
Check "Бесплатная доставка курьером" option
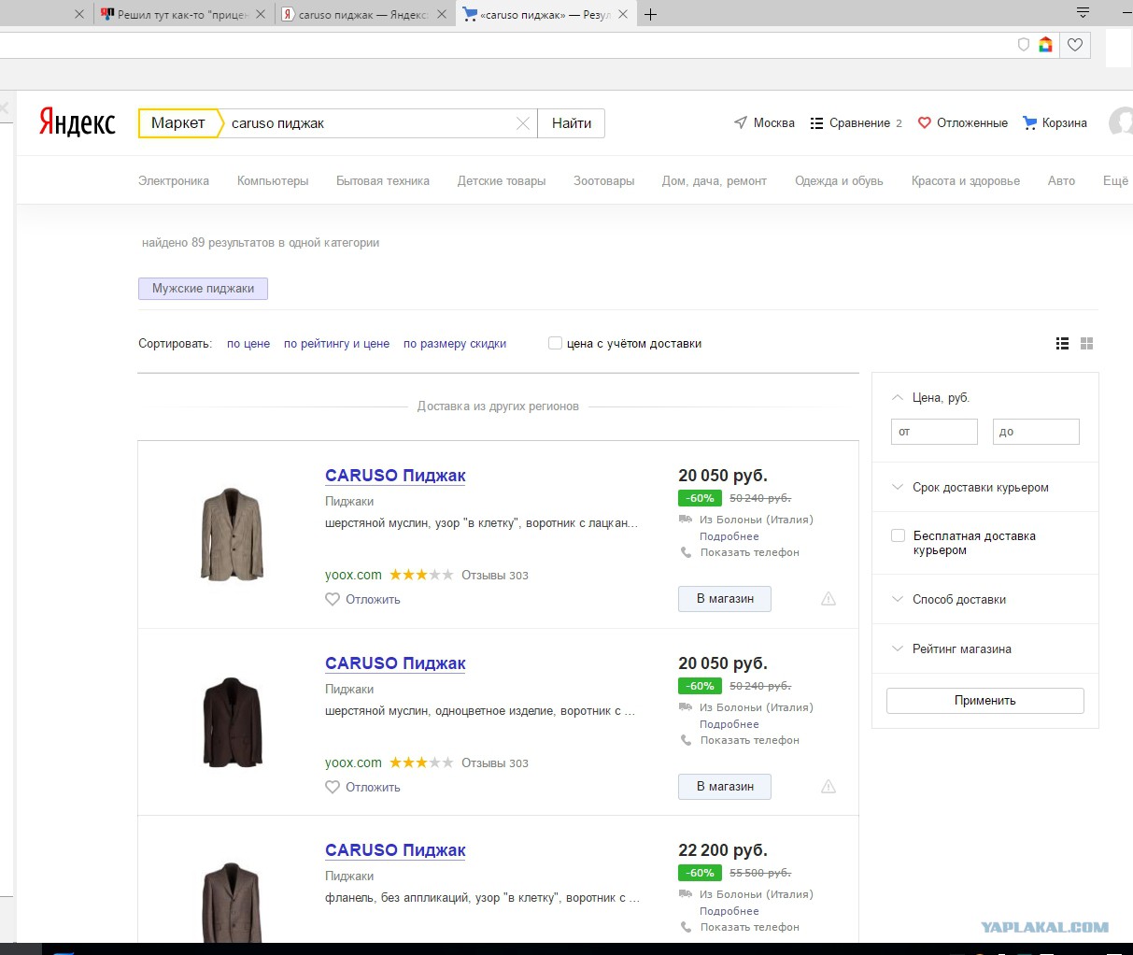898,535
